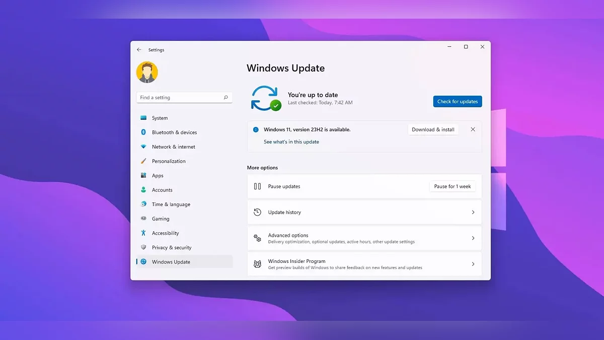Open the user profile avatar
Screen dimensions: 604x340
147,73
